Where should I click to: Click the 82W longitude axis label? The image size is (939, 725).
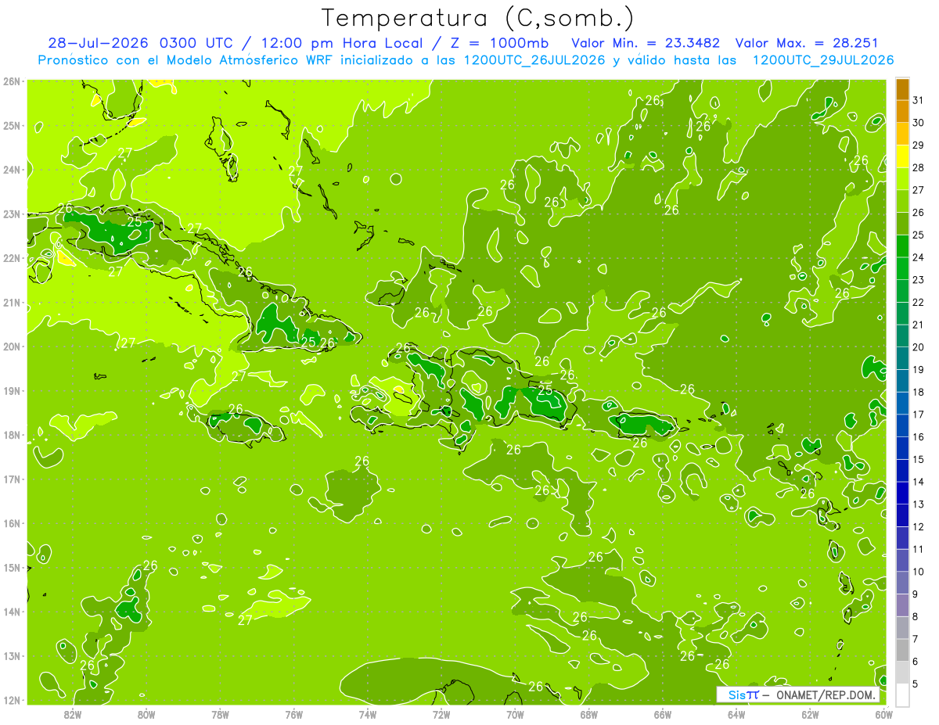pos(73,714)
